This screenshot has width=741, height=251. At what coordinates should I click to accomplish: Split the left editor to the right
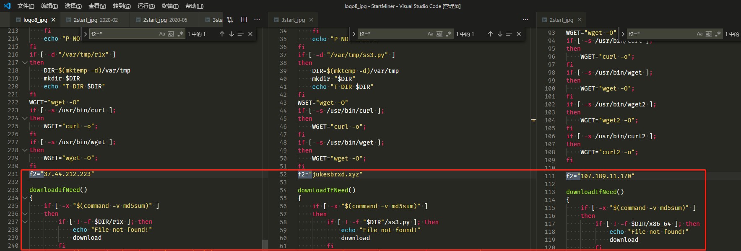pyautogui.click(x=244, y=20)
